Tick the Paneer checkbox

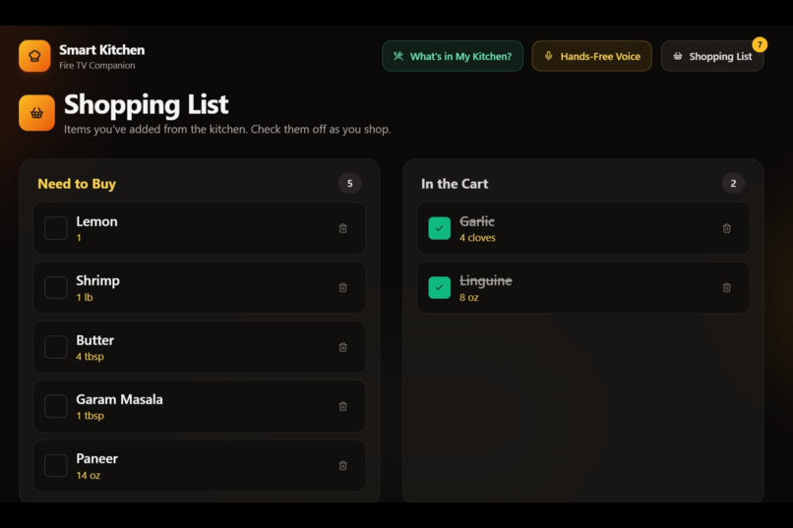[x=56, y=465]
